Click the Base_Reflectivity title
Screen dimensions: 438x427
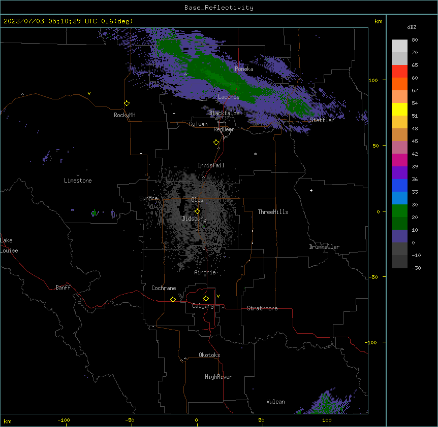(219, 8)
